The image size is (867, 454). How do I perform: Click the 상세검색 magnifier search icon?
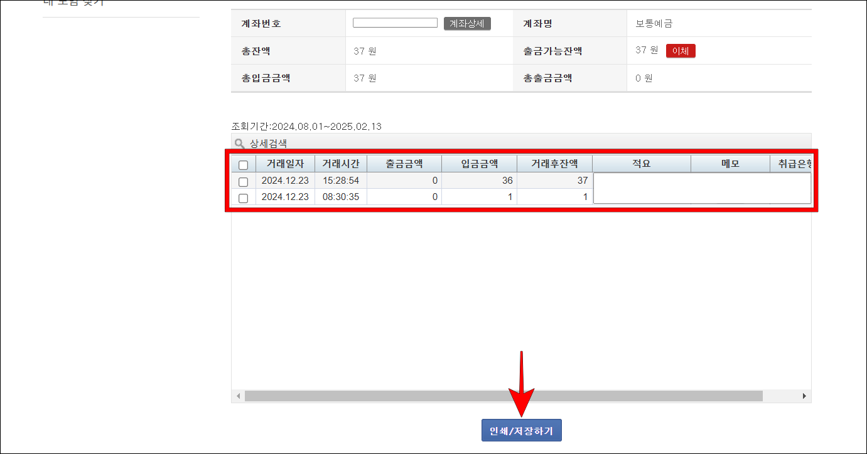click(239, 143)
